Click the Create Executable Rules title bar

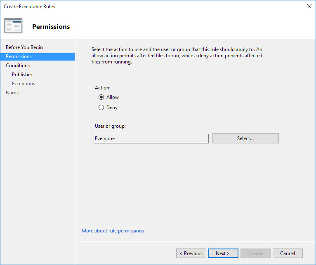124,6
